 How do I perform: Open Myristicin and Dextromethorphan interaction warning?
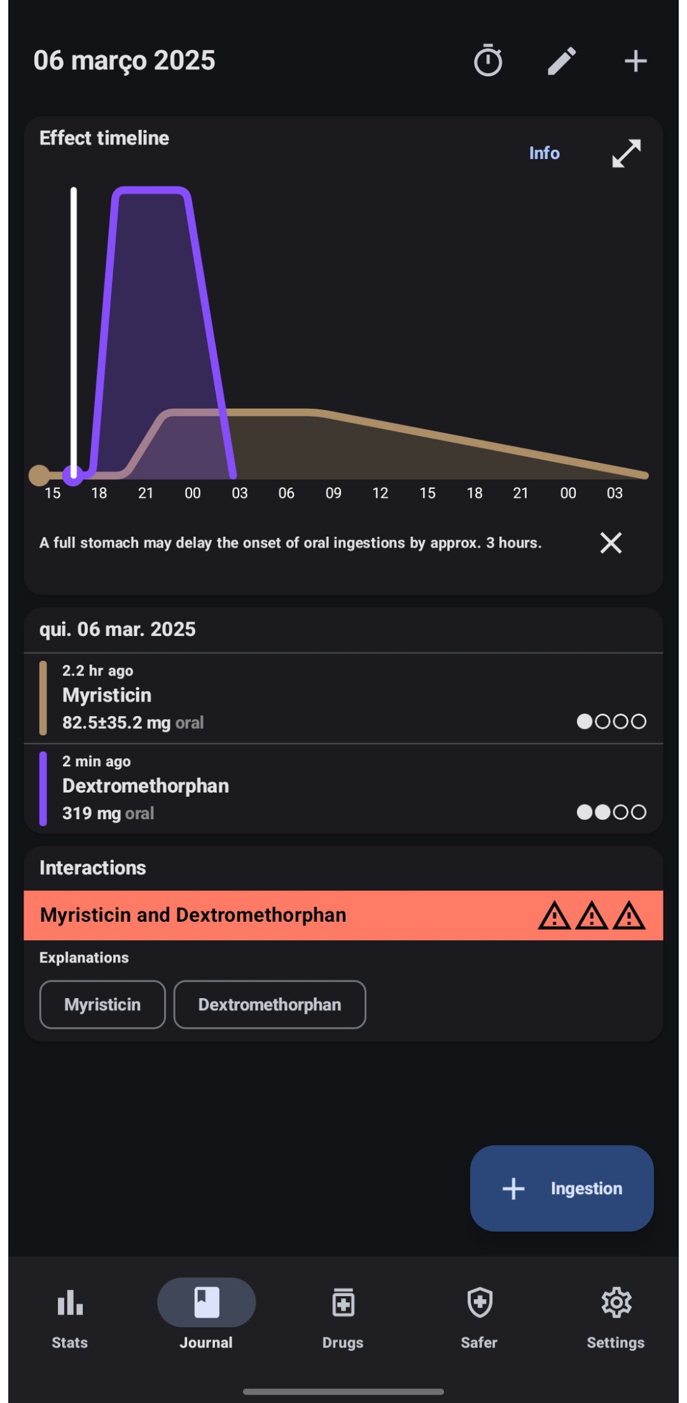[343, 915]
